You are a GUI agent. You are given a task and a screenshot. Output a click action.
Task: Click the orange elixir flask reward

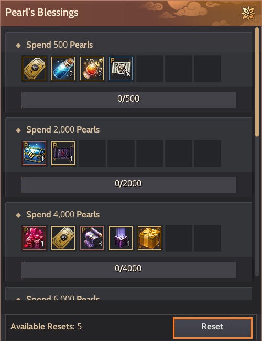[x=92, y=69]
